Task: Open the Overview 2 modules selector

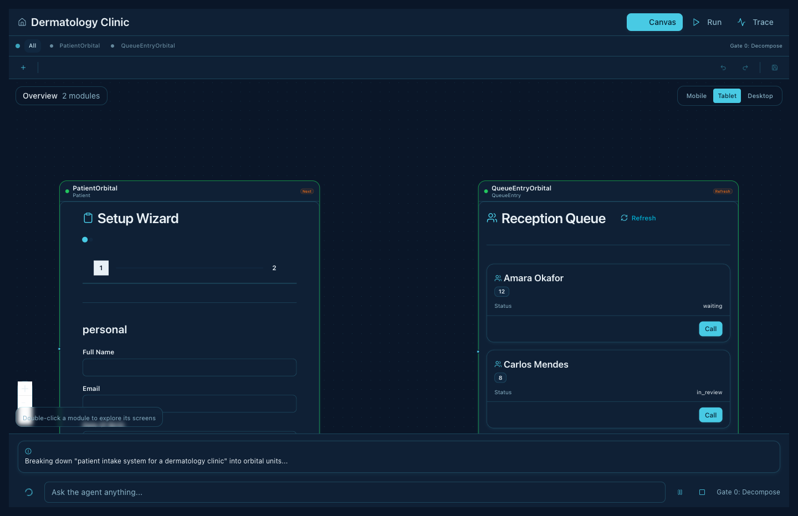Action: point(62,96)
